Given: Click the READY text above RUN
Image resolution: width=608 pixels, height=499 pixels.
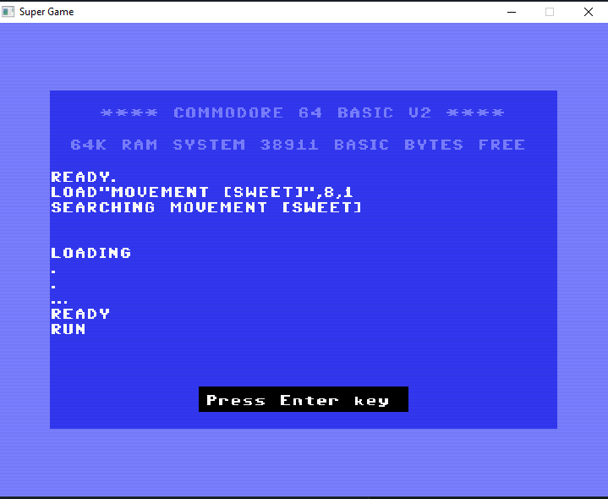Looking at the screenshot, I should 80,314.
